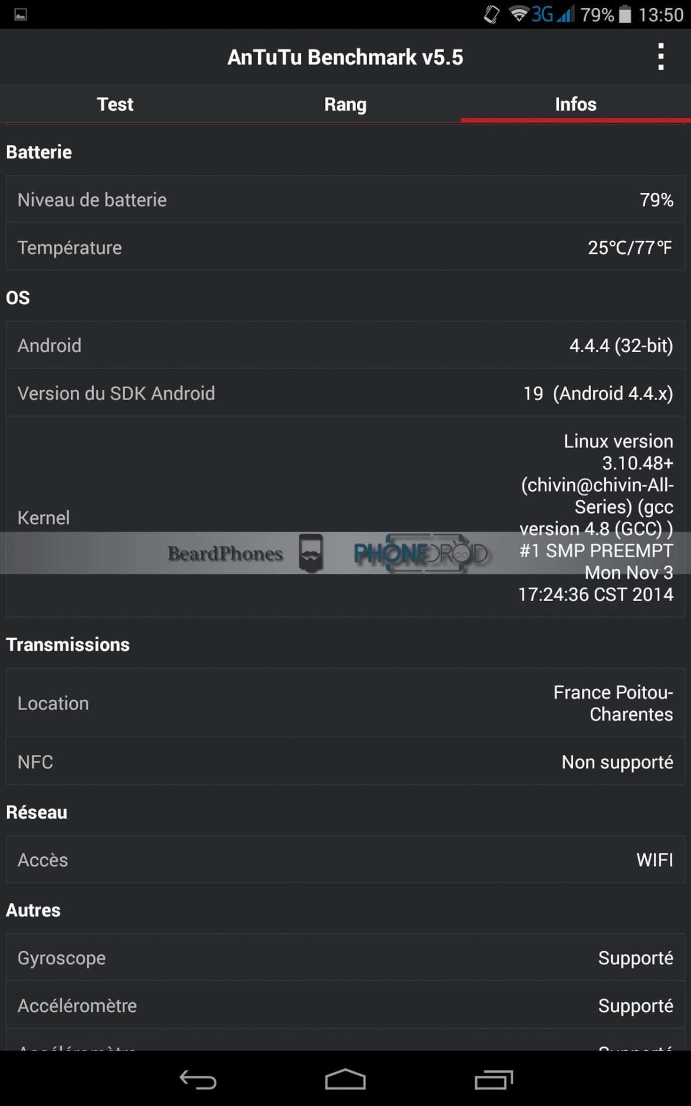Tap the Android home navigation icon
Image resolution: width=691 pixels, height=1106 pixels.
coord(345,1080)
